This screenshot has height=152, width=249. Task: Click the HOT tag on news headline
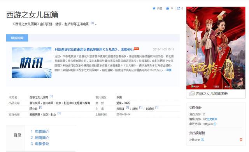point(137,49)
